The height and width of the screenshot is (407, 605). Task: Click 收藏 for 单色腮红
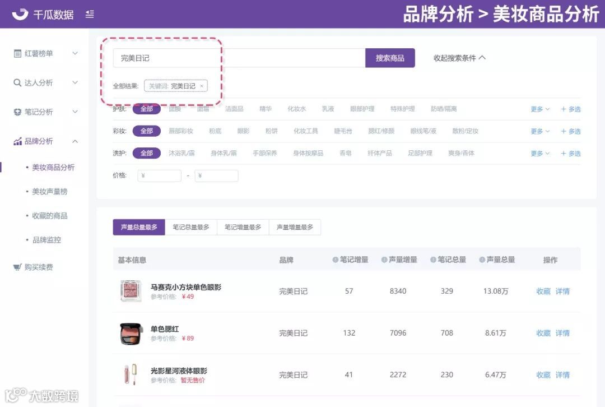(x=543, y=333)
